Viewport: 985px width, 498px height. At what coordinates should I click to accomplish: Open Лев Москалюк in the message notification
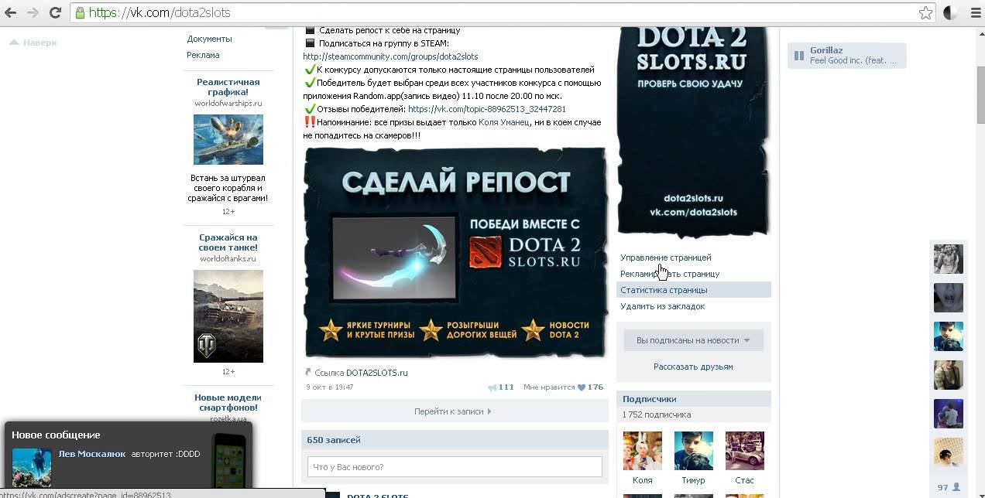point(92,454)
